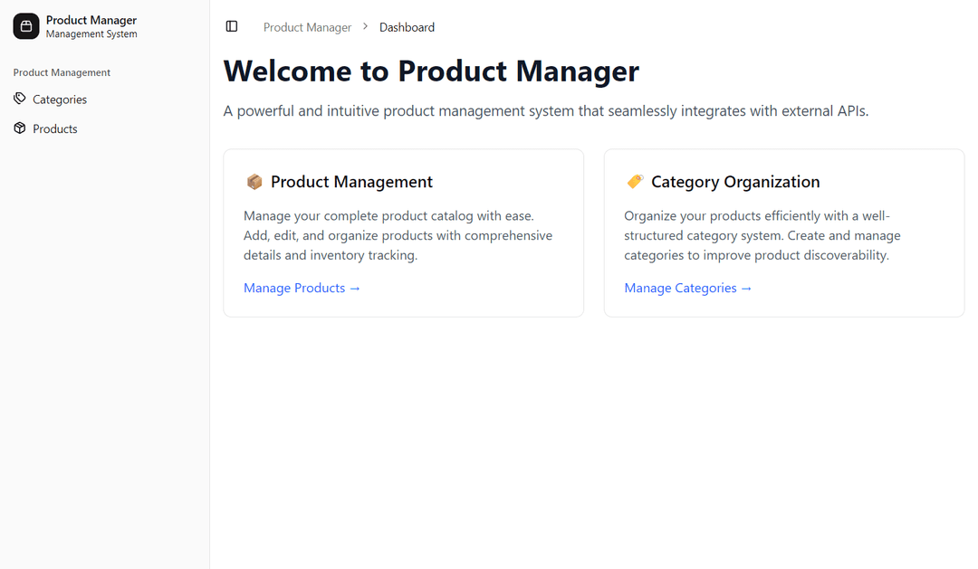Viewport: 978px width, 569px height.
Task: Select the Dashboard breadcrumb item
Action: pyautogui.click(x=407, y=28)
